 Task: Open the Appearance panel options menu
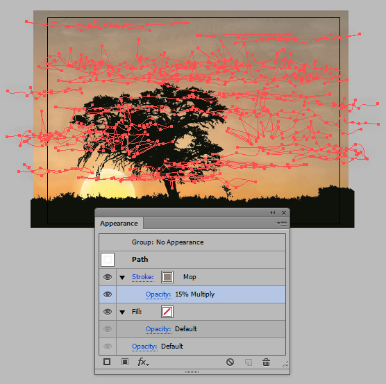[282, 224]
